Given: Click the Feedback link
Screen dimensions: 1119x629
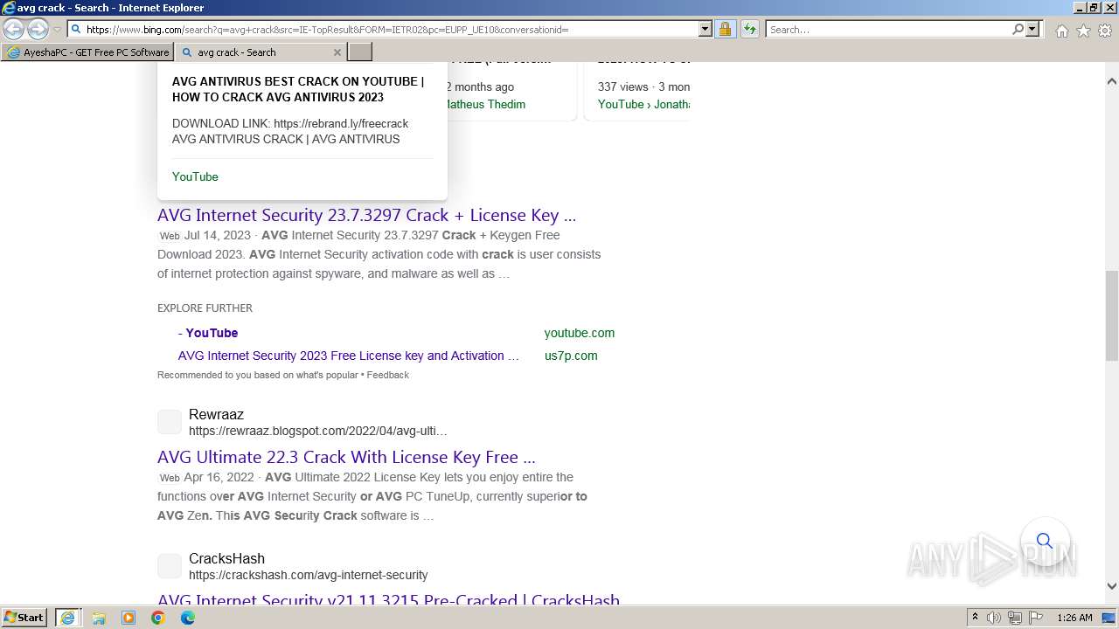Looking at the screenshot, I should pyautogui.click(x=387, y=375).
